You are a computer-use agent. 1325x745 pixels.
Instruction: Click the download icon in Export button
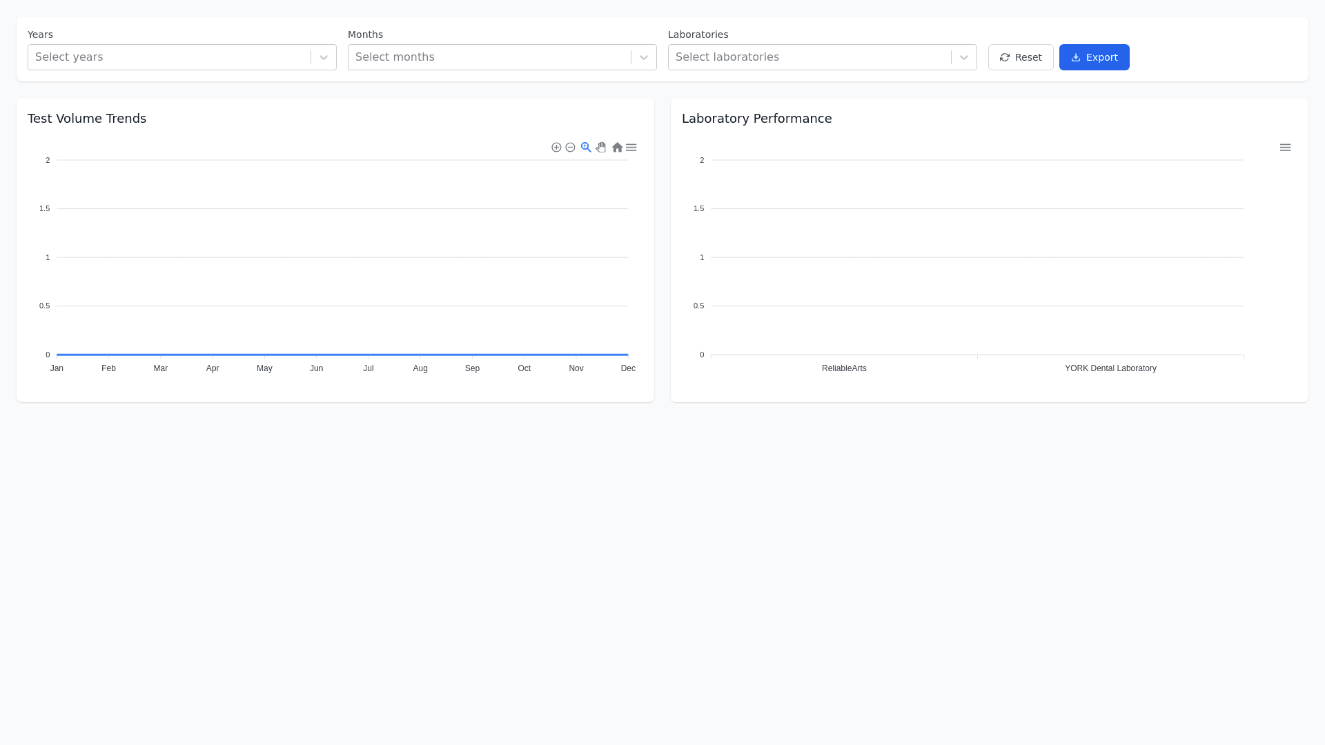1075,57
